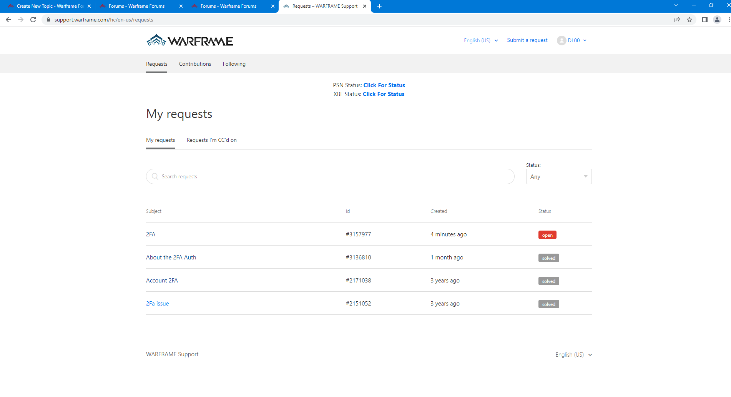Open the About the 2FA Auth request

[x=171, y=257]
